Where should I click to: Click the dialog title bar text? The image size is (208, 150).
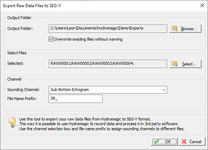(x=32, y=6)
